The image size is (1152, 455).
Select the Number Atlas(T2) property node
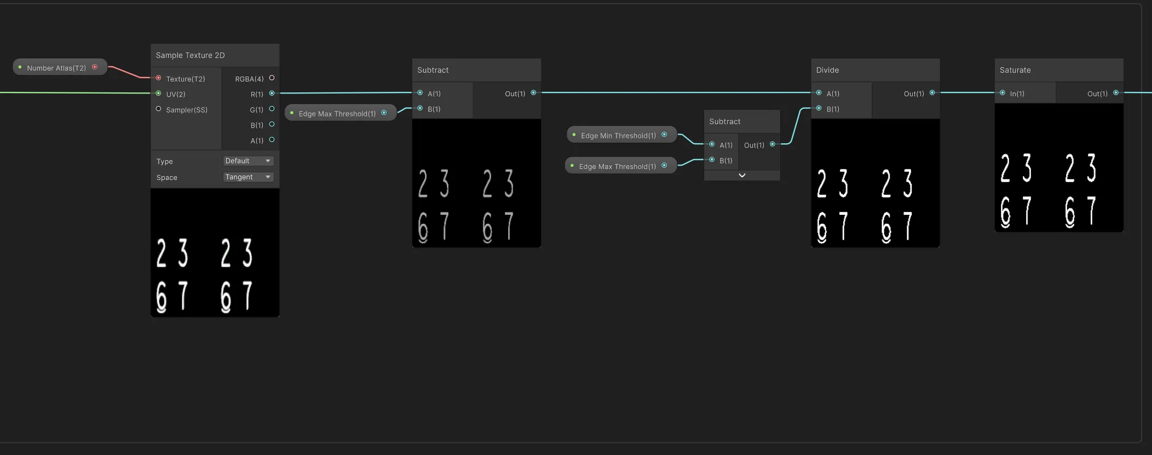(56, 68)
